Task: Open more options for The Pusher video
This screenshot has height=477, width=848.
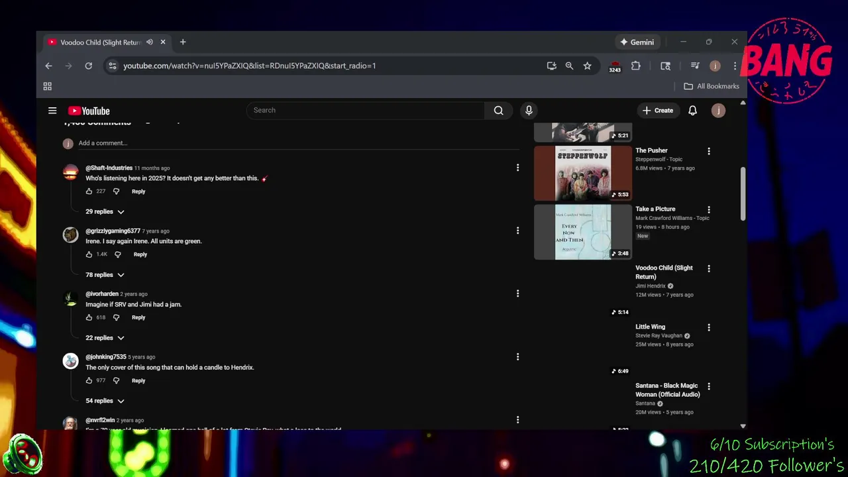Action: pyautogui.click(x=709, y=151)
